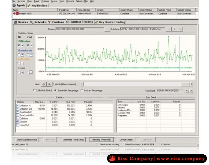Click the horizontal chart scrollbar thumb

pyautogui.click(x=185, y=84)
